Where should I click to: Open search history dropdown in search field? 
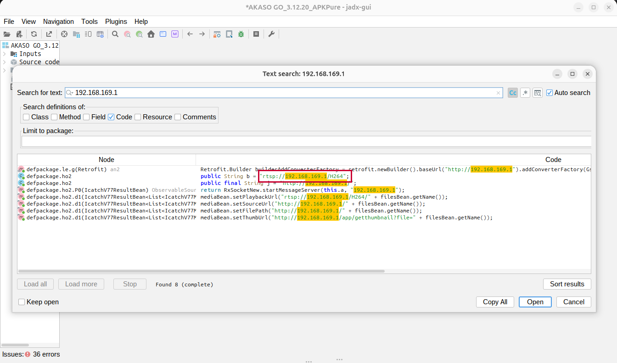[x=70, y=93]
